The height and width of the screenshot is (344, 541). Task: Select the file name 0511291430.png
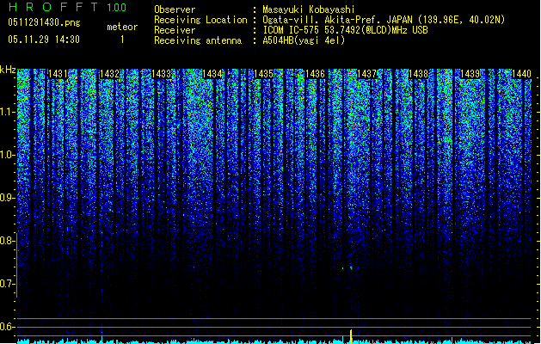pos(44,22)
